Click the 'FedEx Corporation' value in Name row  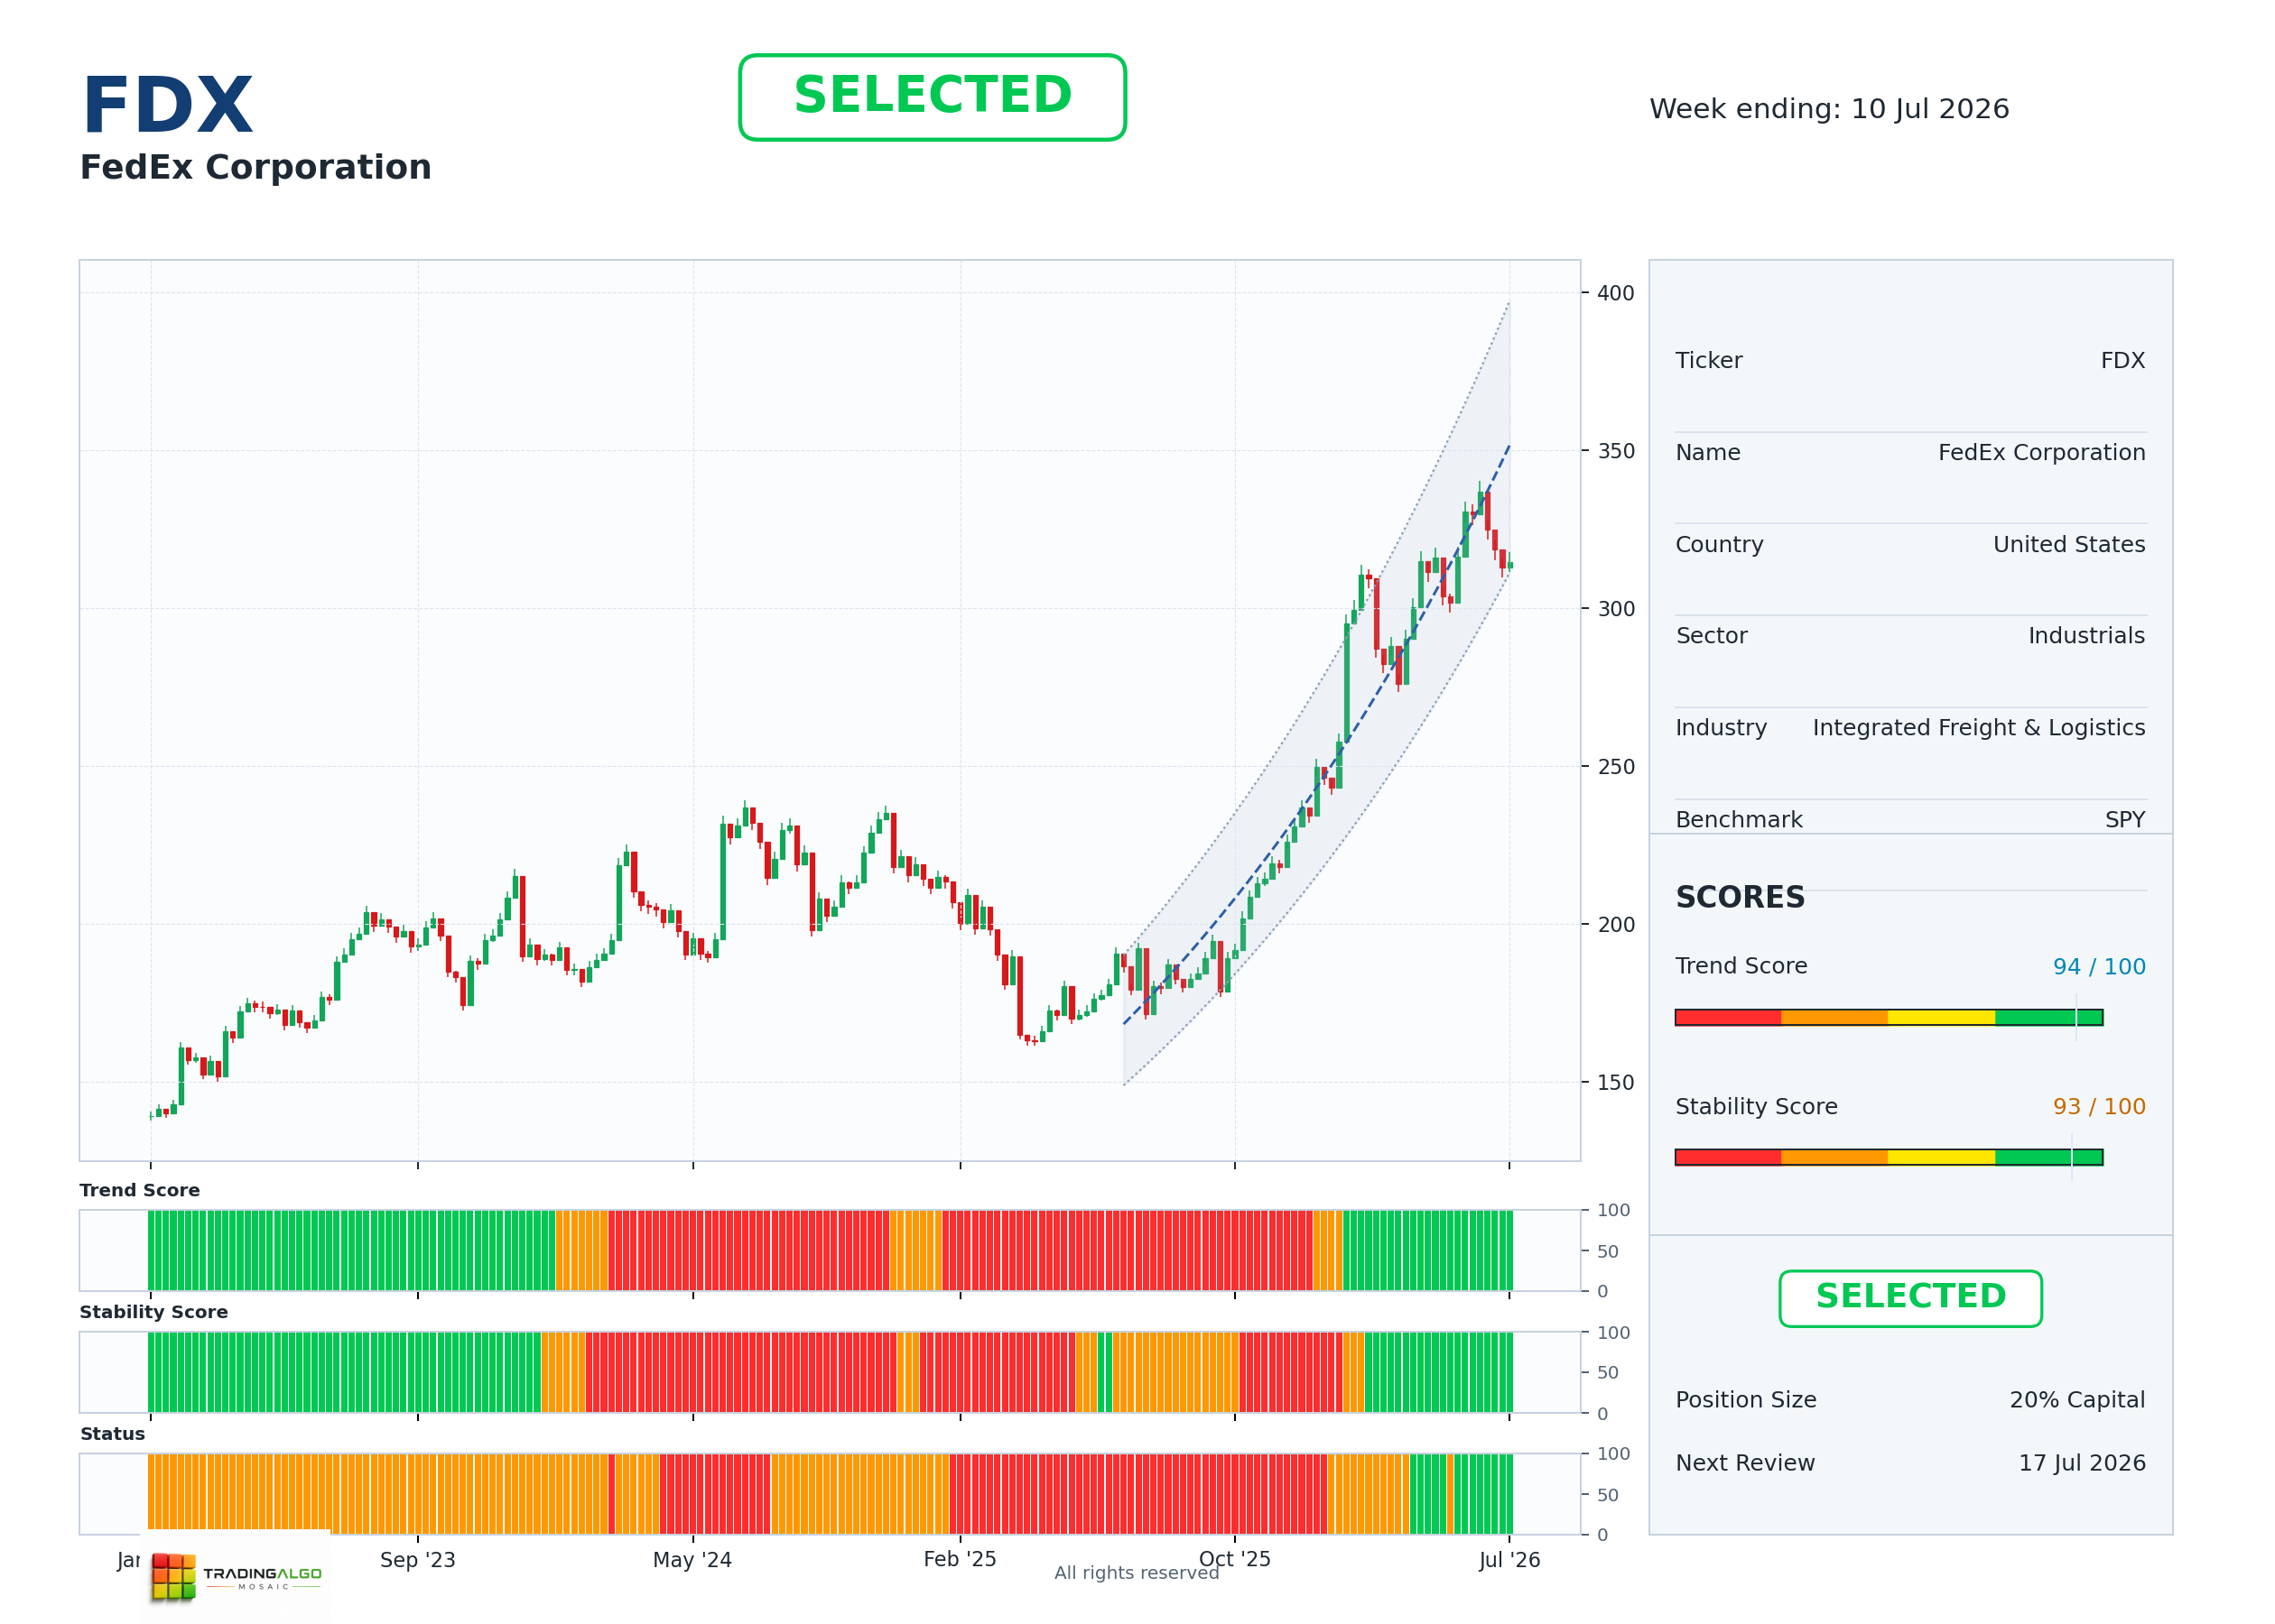[x=2041, y=453]
